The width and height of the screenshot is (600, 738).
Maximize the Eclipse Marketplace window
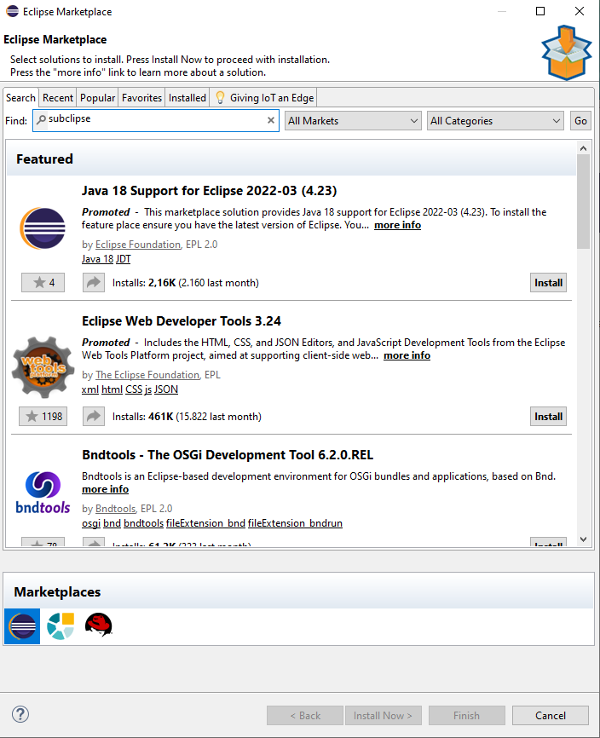pos(540,11)
